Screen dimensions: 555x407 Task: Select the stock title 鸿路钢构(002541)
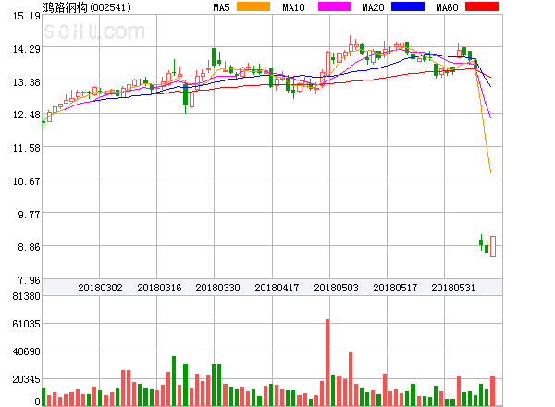(x=87, y=7)
